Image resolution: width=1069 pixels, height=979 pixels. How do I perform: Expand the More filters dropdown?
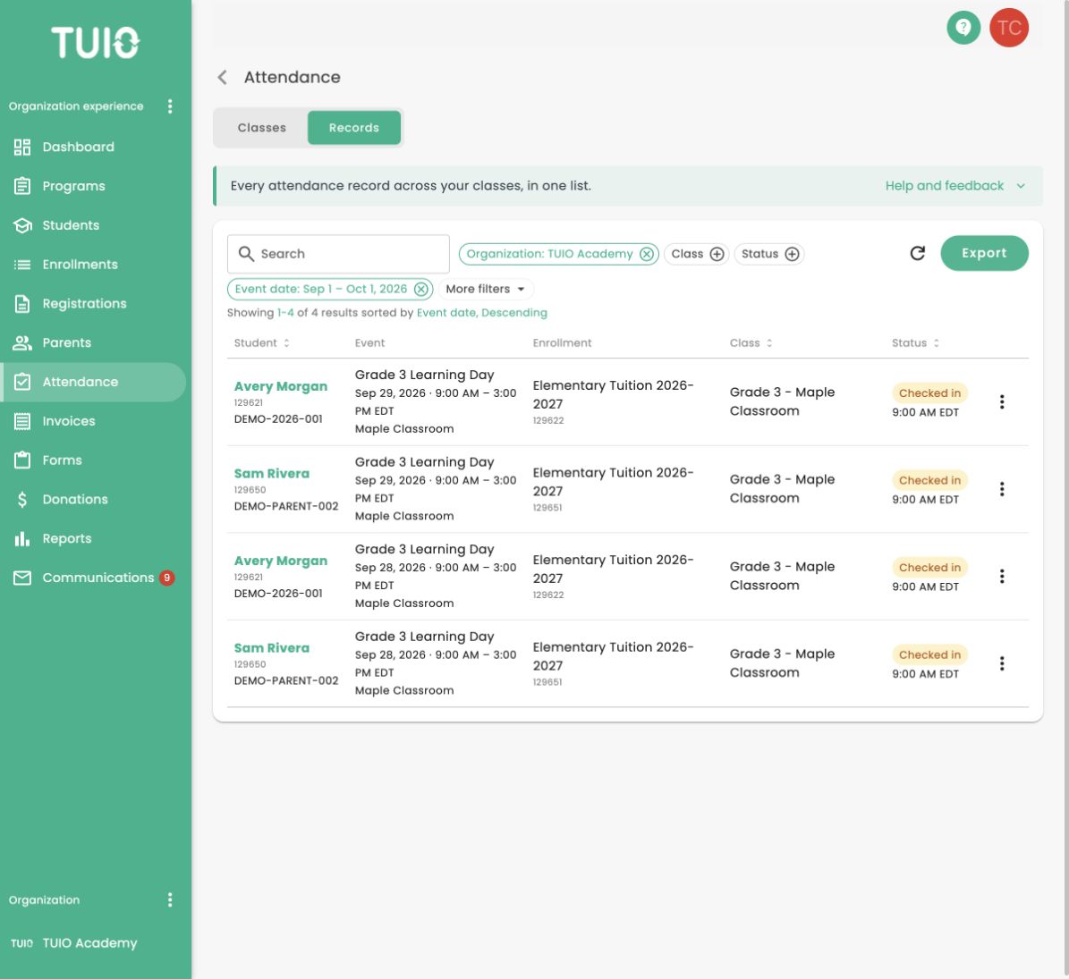486,289
